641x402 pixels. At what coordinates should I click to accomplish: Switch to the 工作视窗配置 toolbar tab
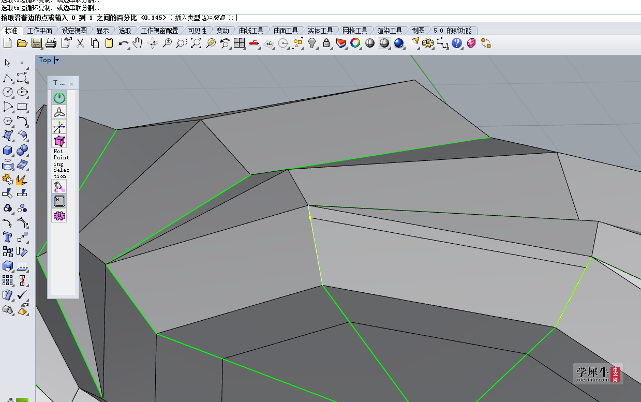point(159,31)
